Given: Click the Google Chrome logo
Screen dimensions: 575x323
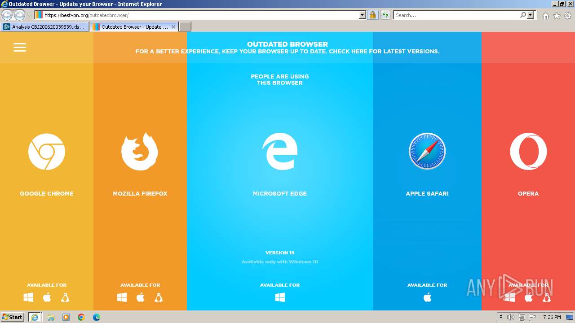Looking at the screenshot, I should (47, 152).
